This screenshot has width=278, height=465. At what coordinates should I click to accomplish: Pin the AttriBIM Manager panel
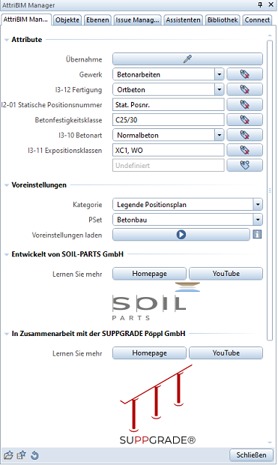point(260,4)
